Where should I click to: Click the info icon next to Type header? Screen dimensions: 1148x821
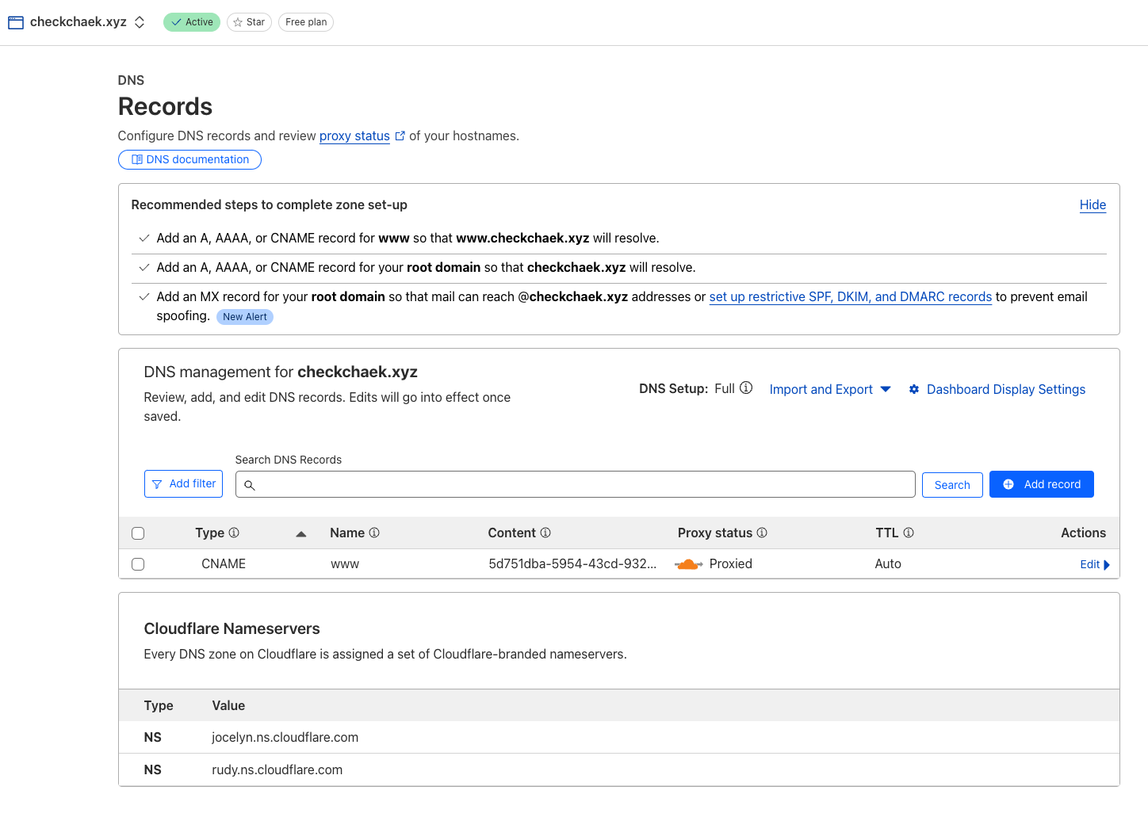coord(234,533)
